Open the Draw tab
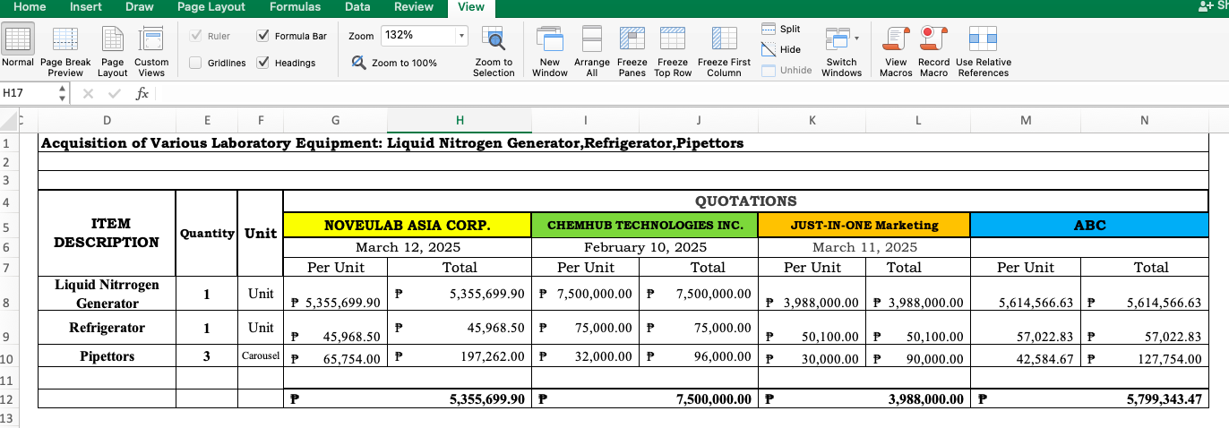 tap(140, 6)
